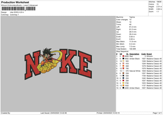Click the barcode under the worksheet title

click(x=18, y=9)
